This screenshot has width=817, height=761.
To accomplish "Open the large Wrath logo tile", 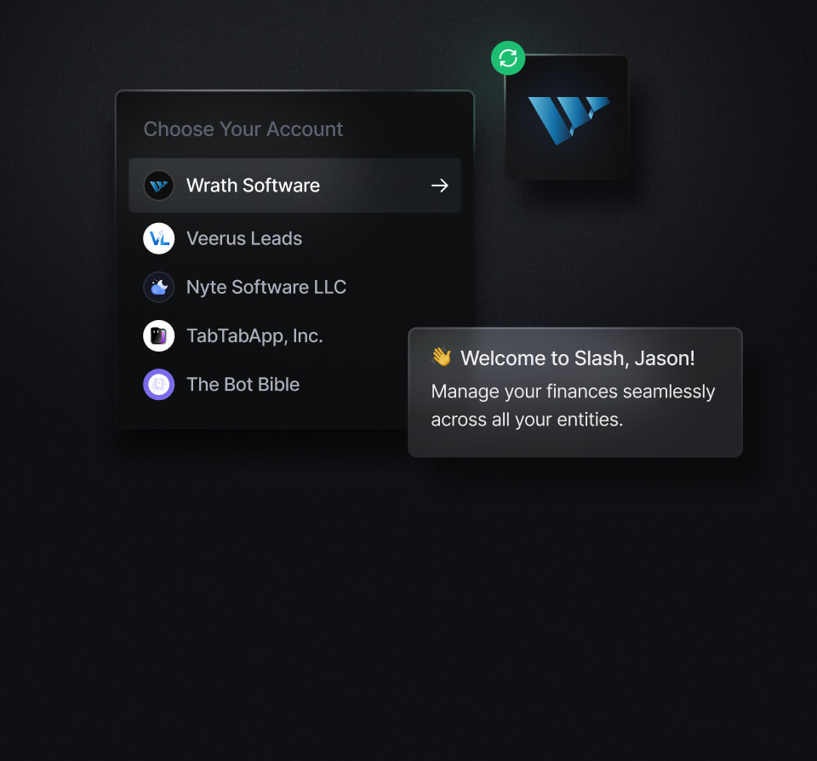I will click(x=568, y=119).
